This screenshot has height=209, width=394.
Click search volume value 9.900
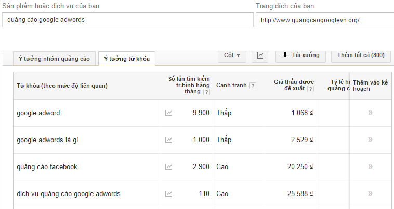pos(201,113)
